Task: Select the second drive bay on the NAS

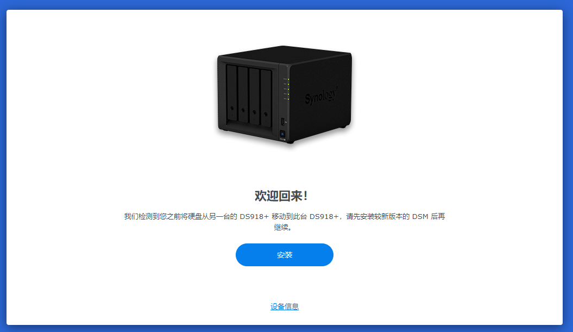Action: tap(243, 95)
